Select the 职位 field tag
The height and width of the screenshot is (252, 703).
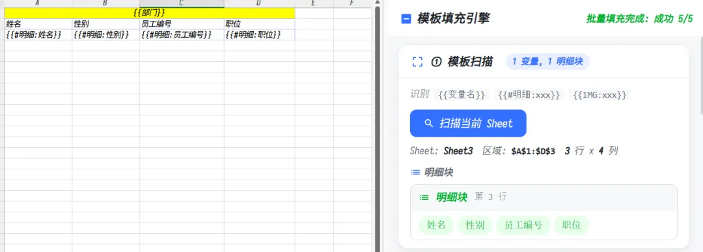pos(572,225)
